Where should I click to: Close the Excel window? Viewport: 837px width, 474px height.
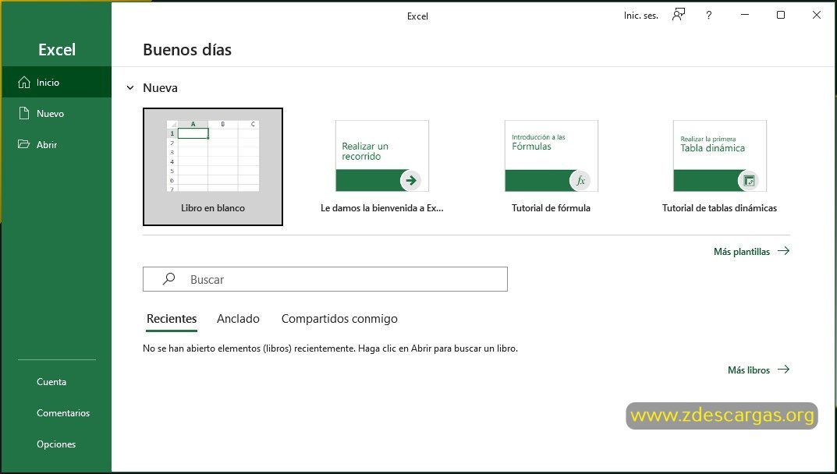tap(817, 15)
